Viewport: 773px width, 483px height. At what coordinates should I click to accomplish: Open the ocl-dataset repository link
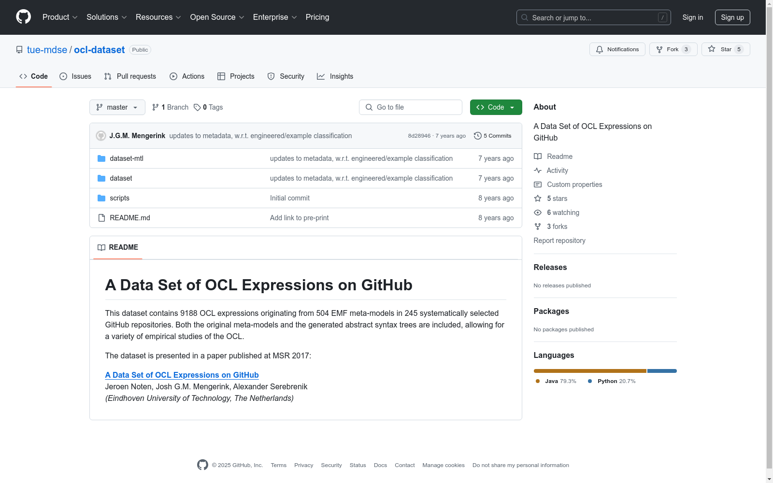(100, 50)
